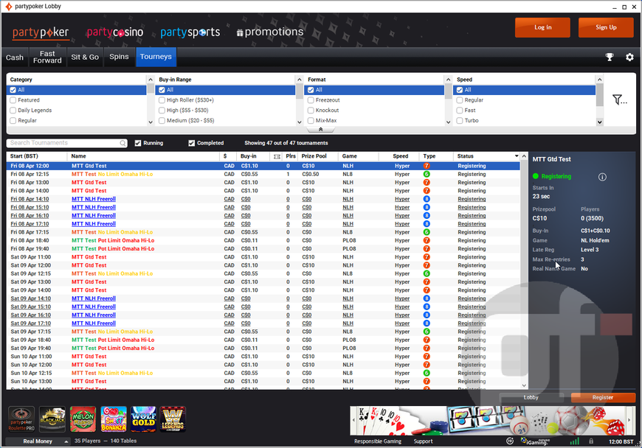Open the partycasino logo link

(x=115, y=32)
